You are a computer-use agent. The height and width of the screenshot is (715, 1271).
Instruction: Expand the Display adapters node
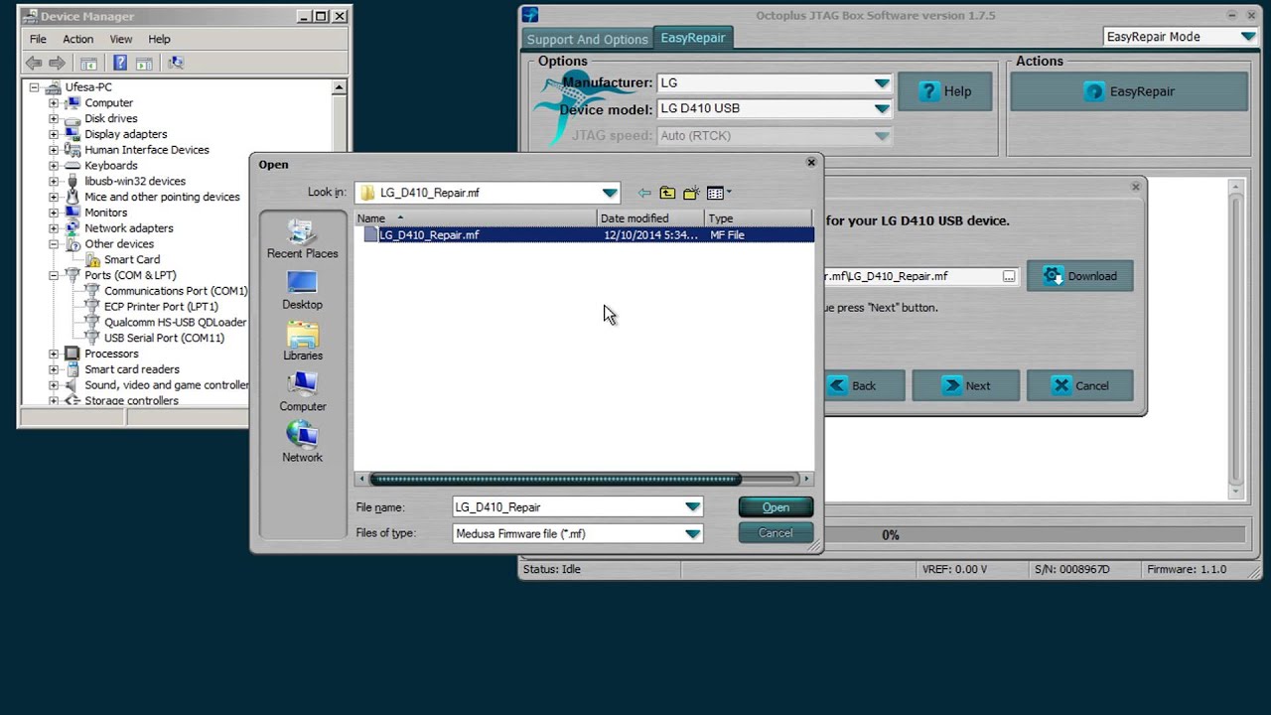point(54,134)
